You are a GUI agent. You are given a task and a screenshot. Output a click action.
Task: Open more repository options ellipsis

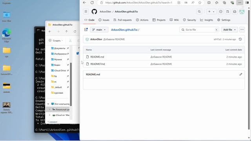(242, 30)
